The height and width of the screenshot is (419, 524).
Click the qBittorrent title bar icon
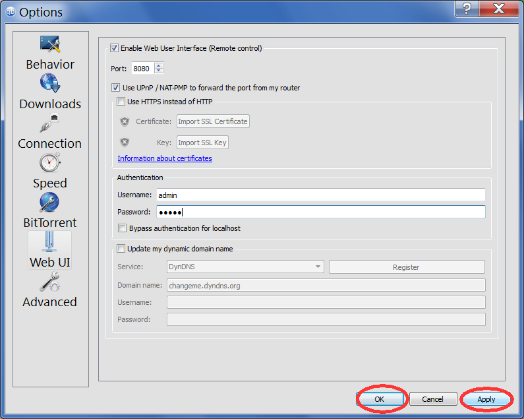coord(11,12)
